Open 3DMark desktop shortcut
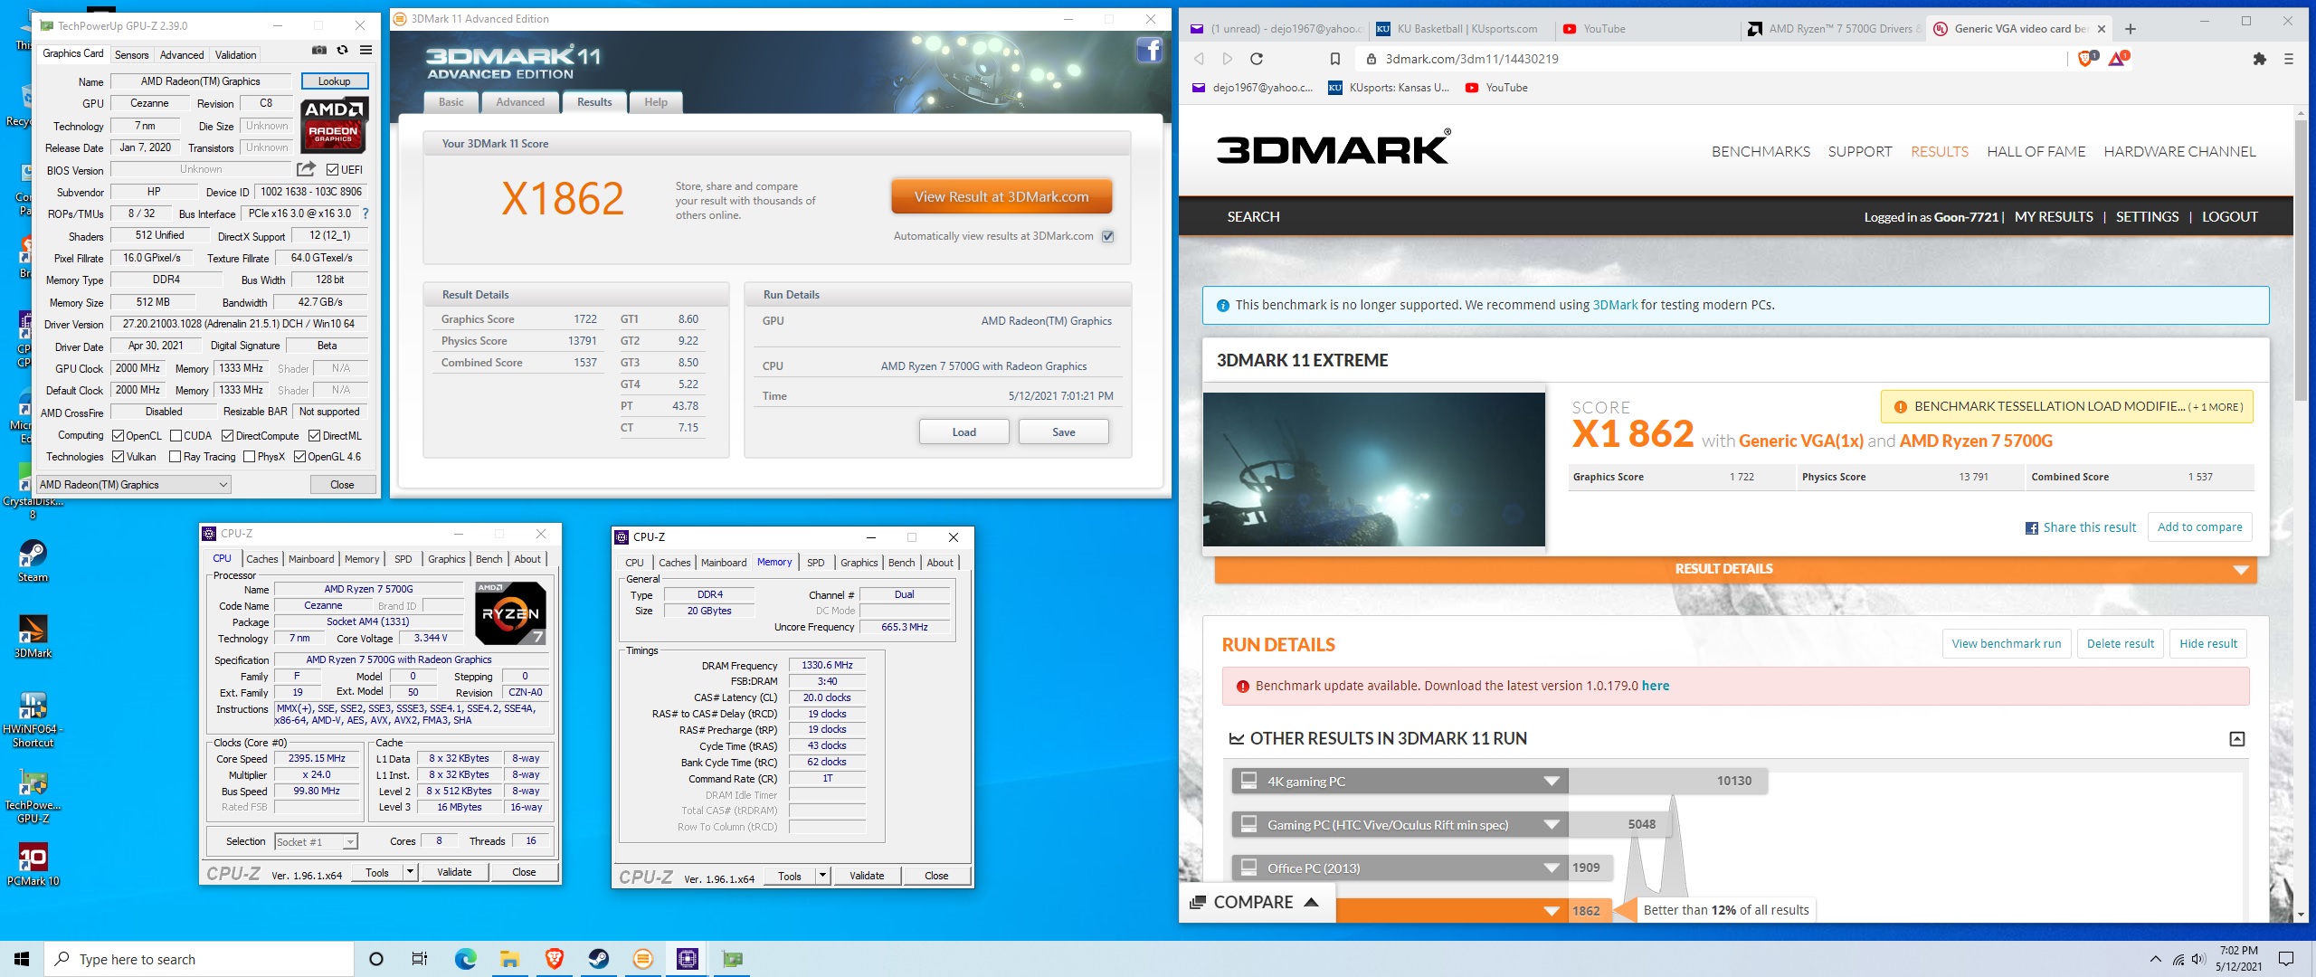Screen dimensions: 2316x977 click(33, 636)
